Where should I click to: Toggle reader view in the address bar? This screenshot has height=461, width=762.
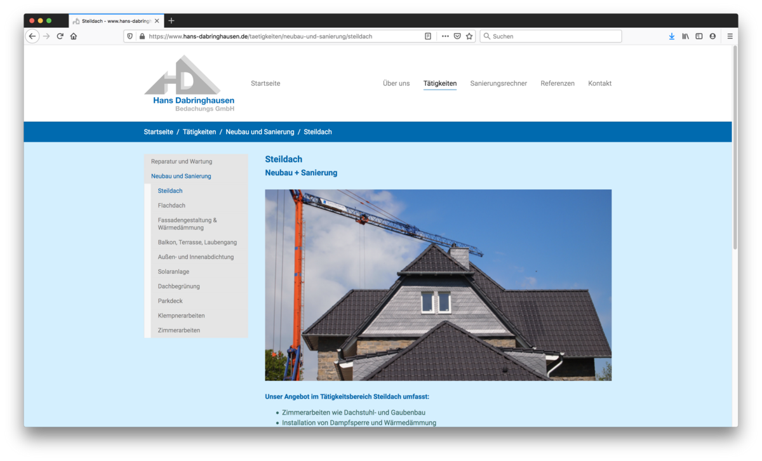coord(428,36)
